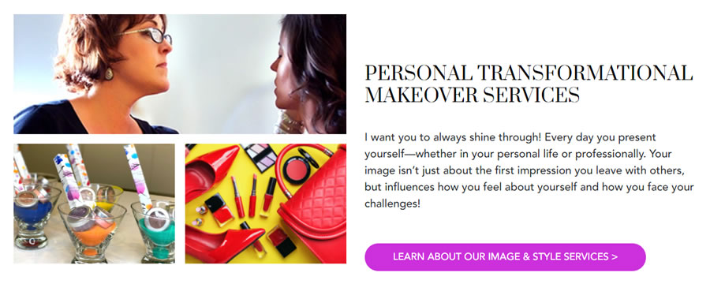The image size is (710, 284).
Task: Click the dark-haired woman with closed eyes
Action: (x=308, y=74)
